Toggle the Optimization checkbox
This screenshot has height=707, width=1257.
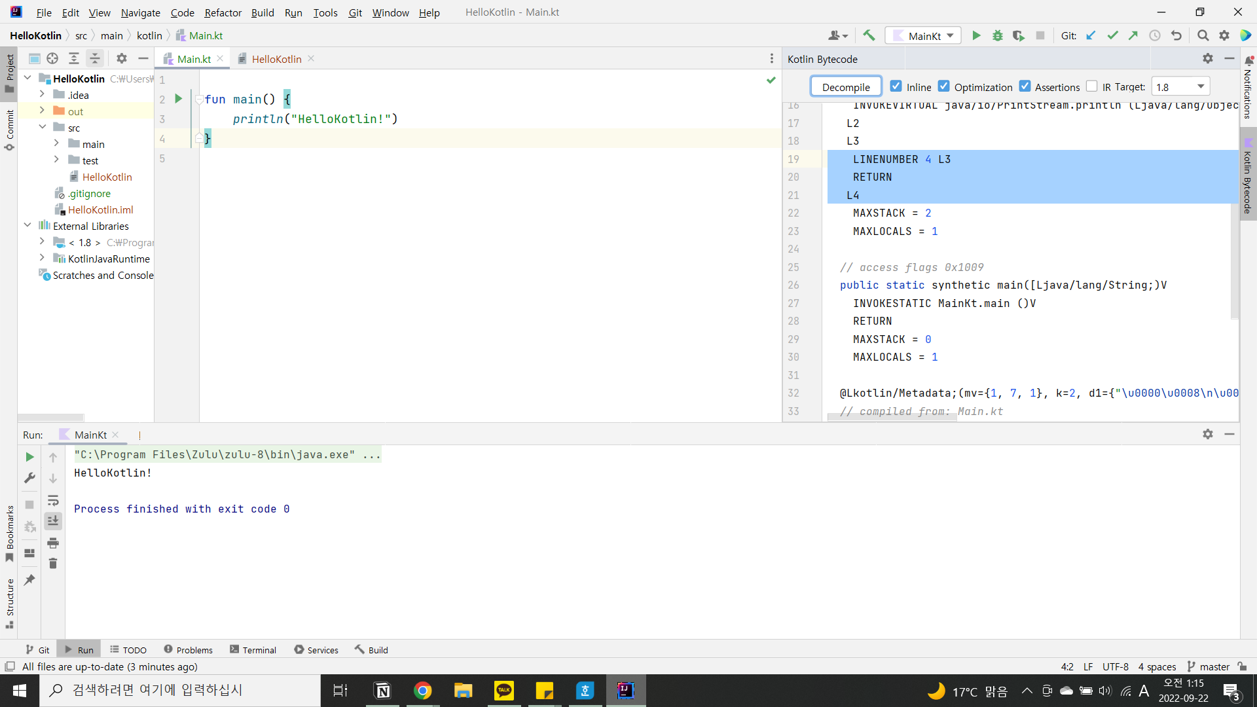point(944,86)
